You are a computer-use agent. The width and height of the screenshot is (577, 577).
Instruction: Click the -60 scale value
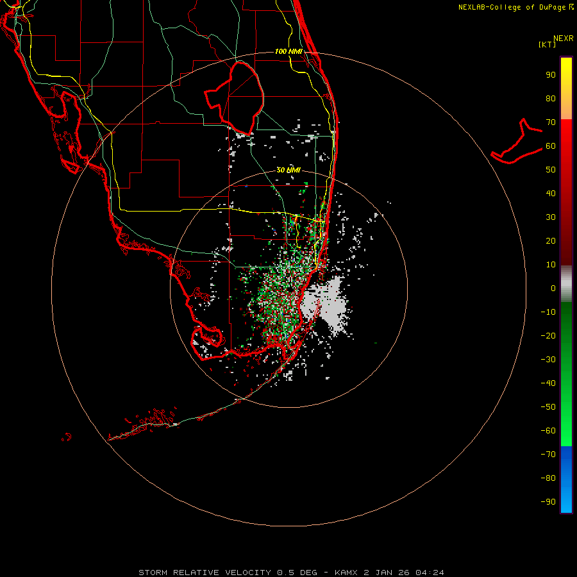click(x=548, y=431)
